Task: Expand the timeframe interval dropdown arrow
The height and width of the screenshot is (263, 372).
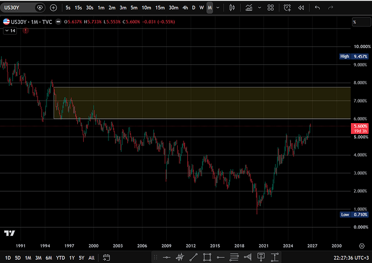Action: tap(218, 8)
